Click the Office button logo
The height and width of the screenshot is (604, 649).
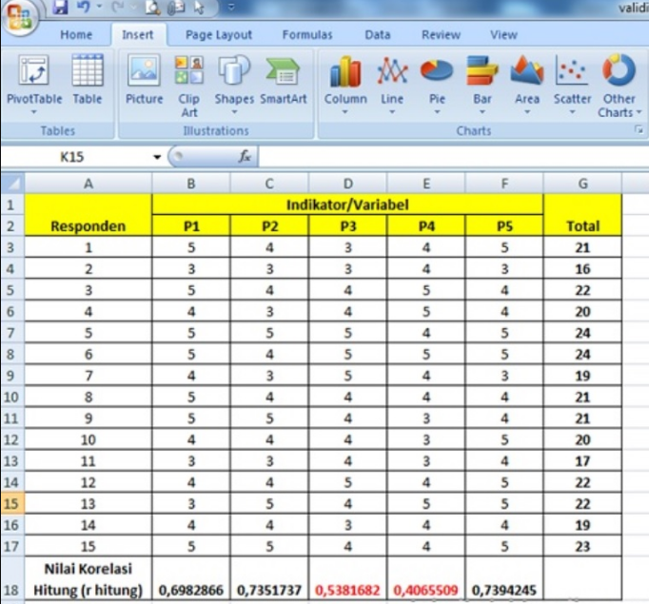pos(19,16)
